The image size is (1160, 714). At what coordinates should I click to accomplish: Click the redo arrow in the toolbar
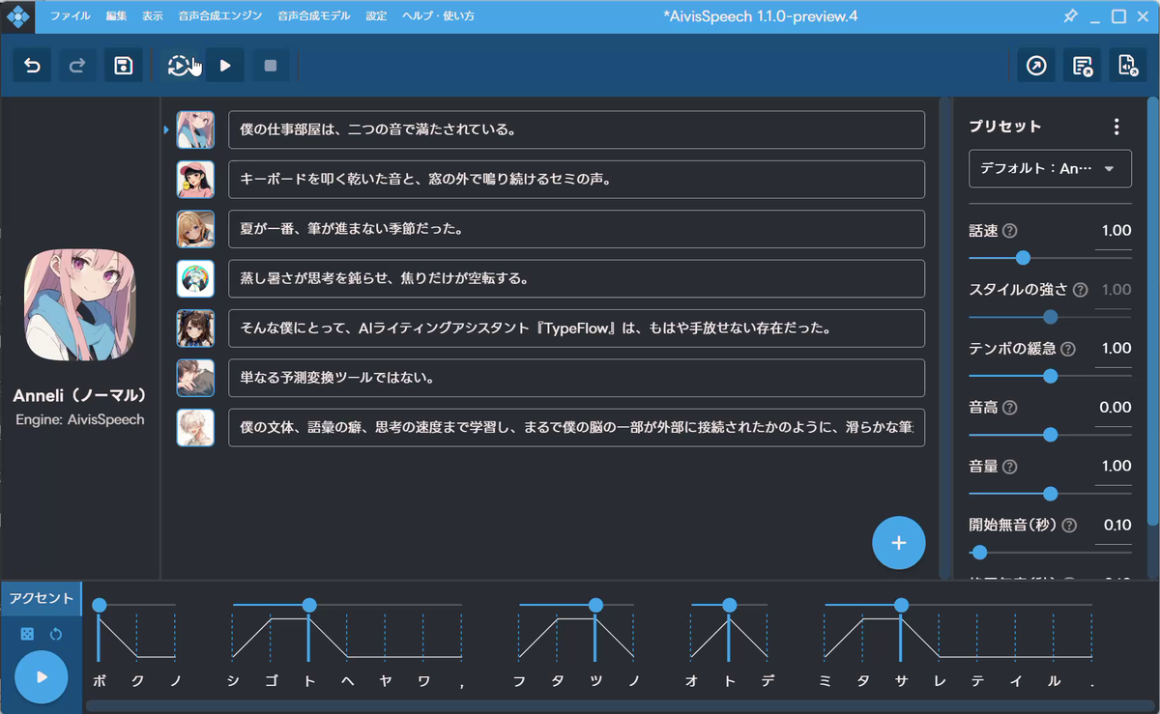click(x=77, y=66)
